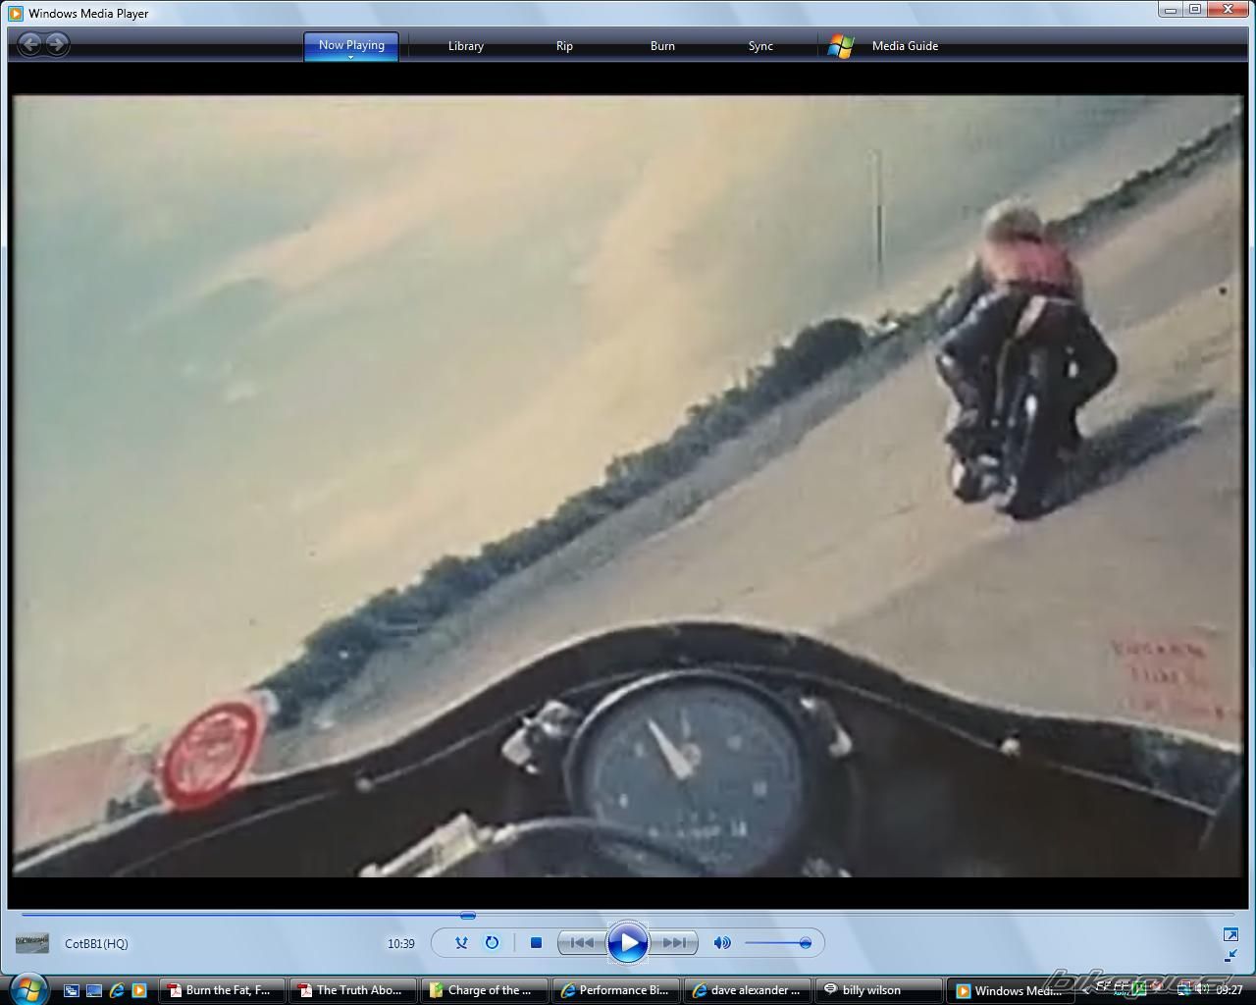Screen dimensions: 1256x1005
Task: Open 'Performance Bi...' taskbar window
Action: (616, 991)
